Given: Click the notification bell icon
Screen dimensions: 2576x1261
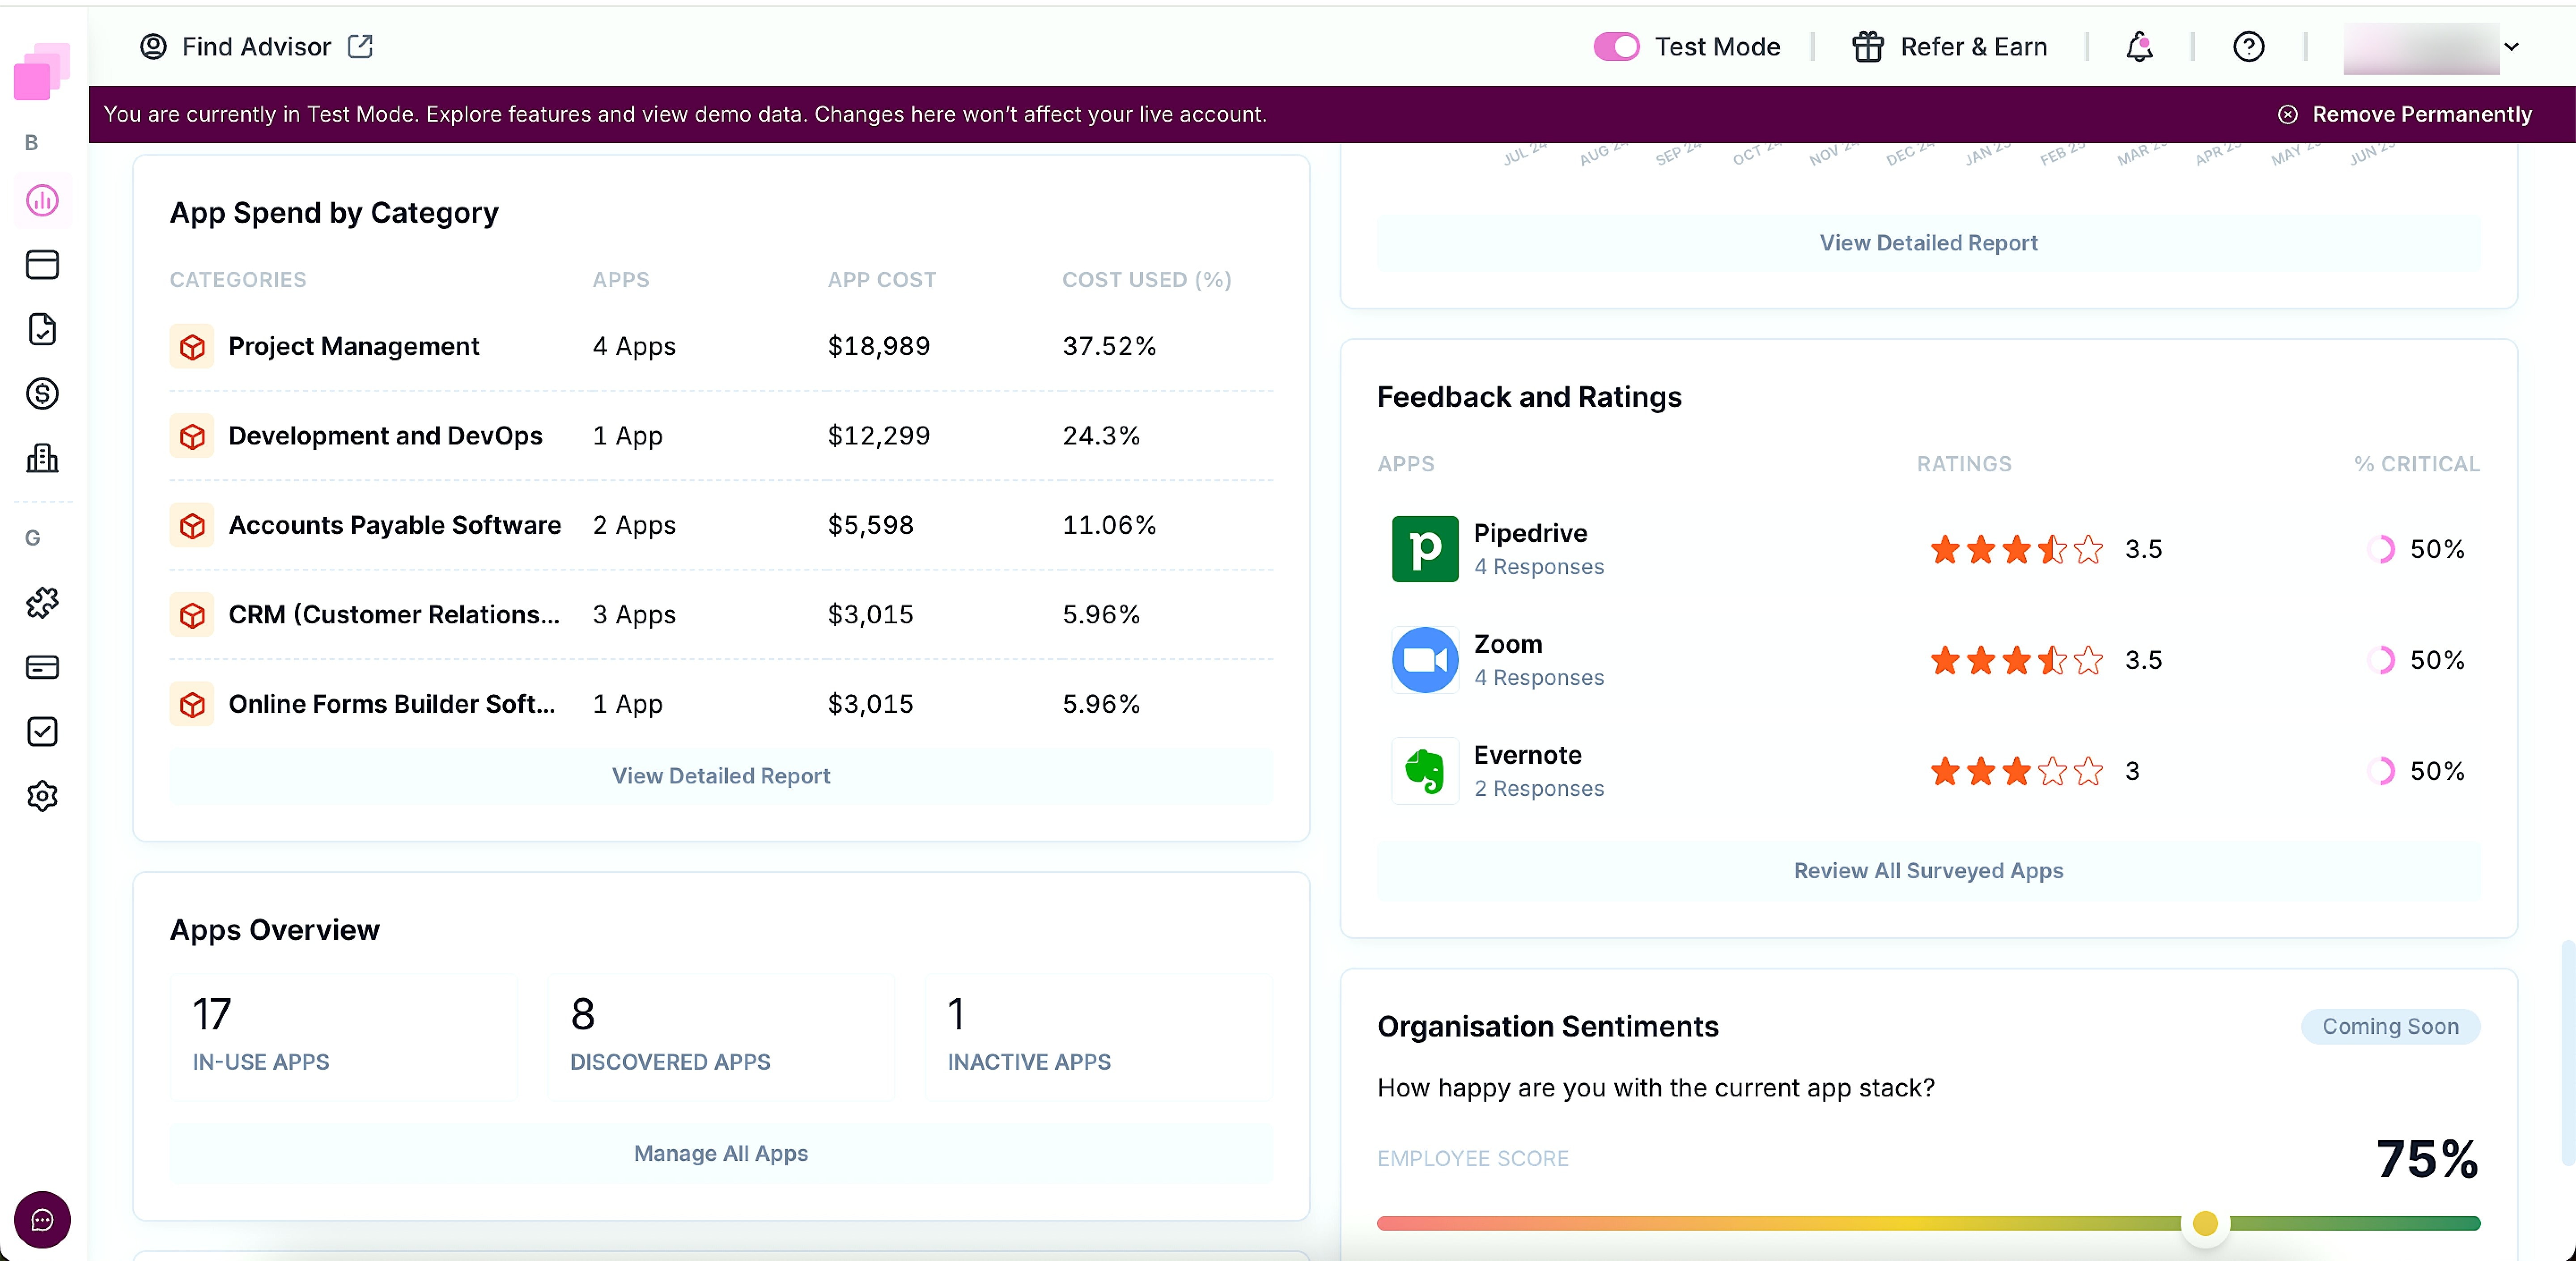Looking at the screenshot, I should point(2139,47).
